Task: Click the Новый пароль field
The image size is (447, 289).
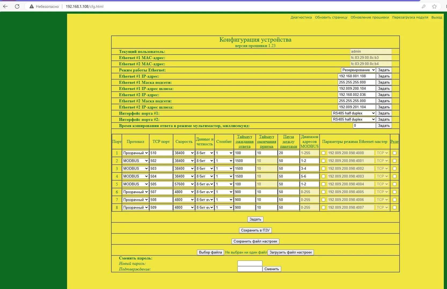Action: tap(250, 263)
